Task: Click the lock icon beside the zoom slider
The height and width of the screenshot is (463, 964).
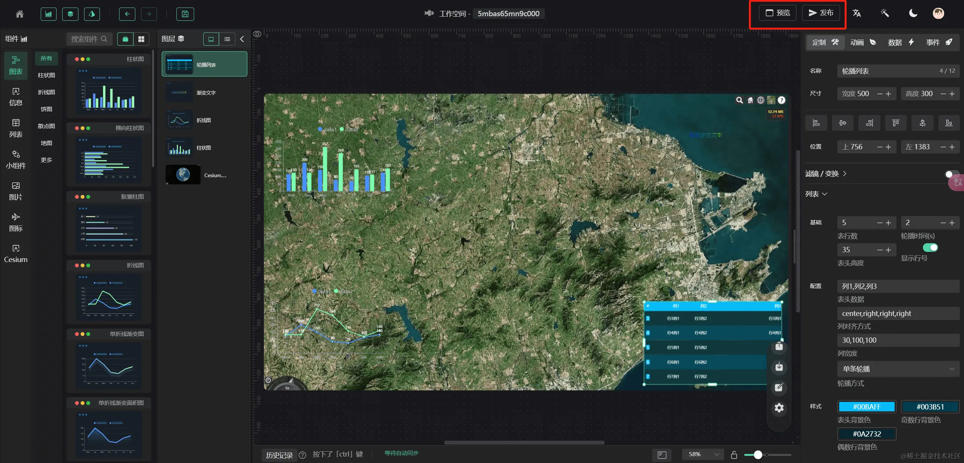Action: pos(734,455)
